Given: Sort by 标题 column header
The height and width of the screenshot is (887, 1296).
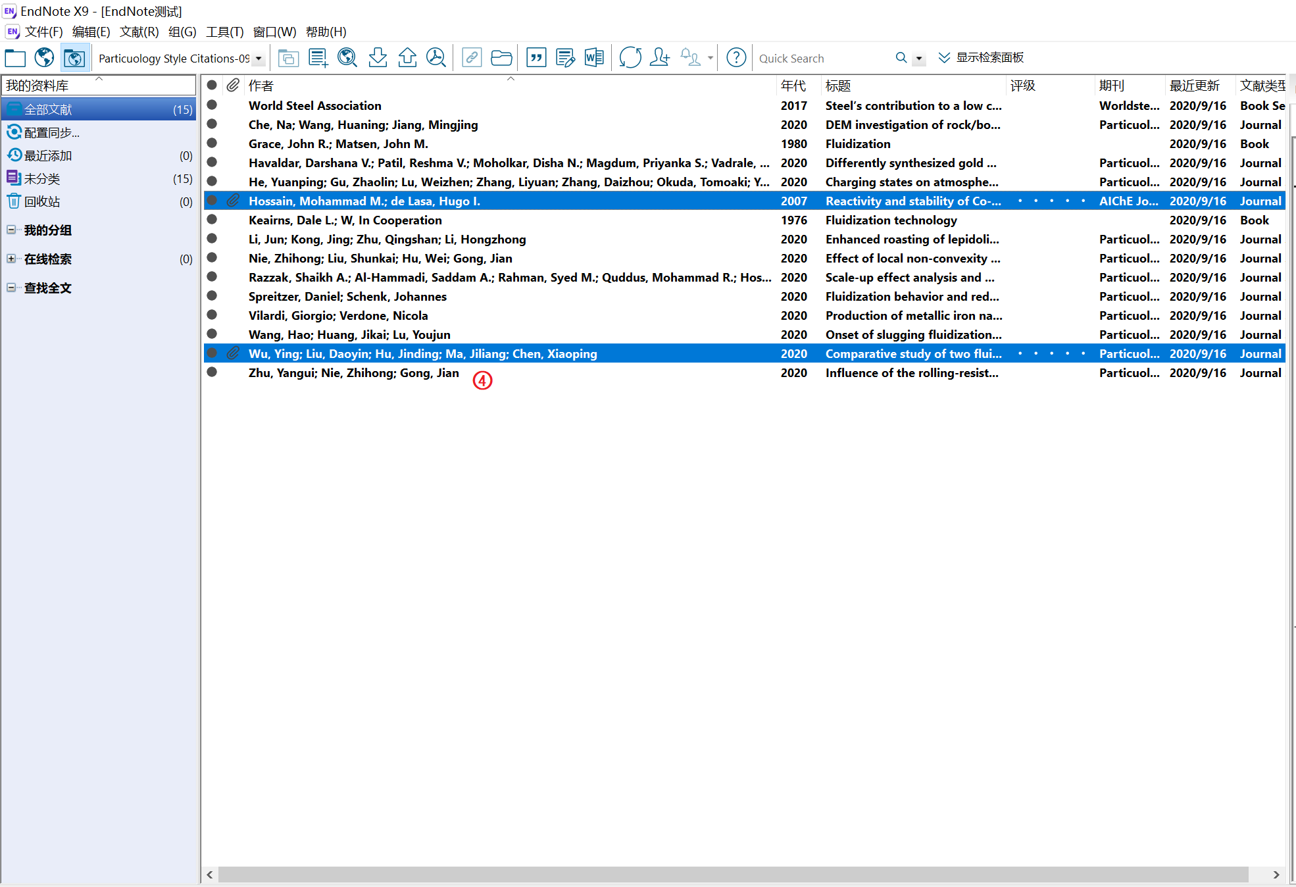Looking at the screenshot, I should coord(913,86).
